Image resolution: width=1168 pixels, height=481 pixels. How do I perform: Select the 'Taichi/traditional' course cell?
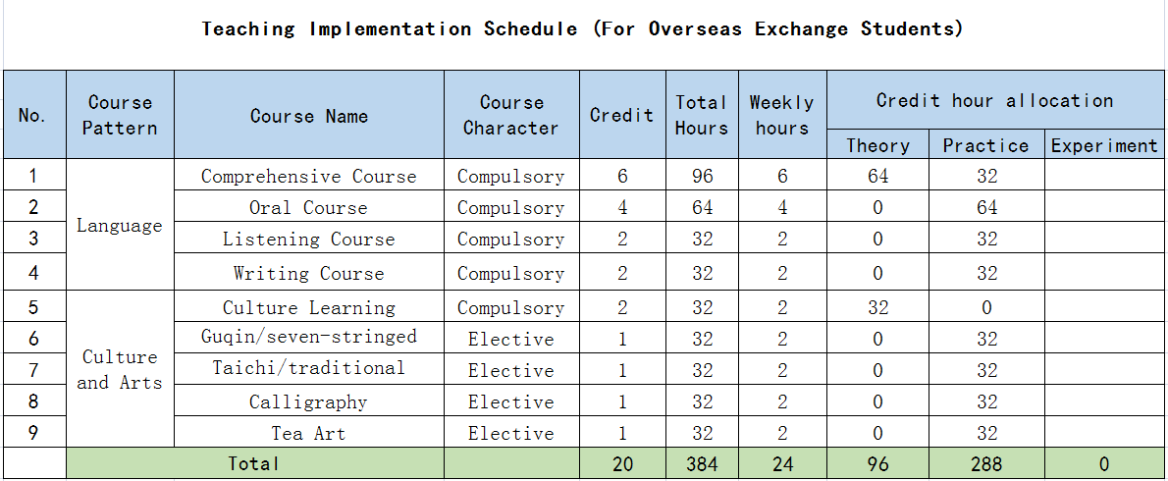(x=308, y=369)
